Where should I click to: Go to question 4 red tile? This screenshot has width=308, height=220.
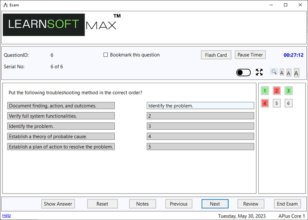(265, 103)
